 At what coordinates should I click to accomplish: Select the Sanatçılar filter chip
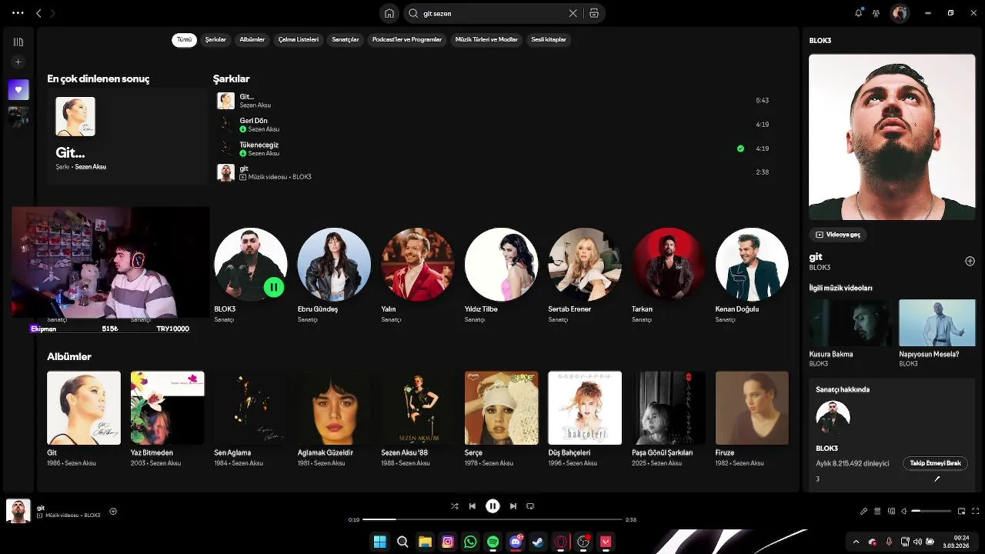pos(346,39)
